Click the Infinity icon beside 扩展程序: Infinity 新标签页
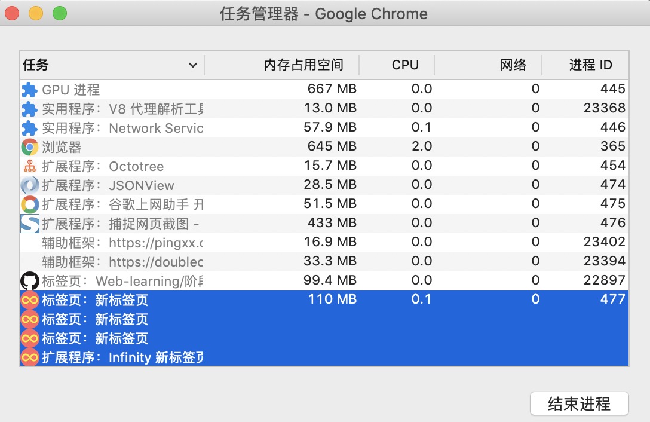 coord(29,357)
